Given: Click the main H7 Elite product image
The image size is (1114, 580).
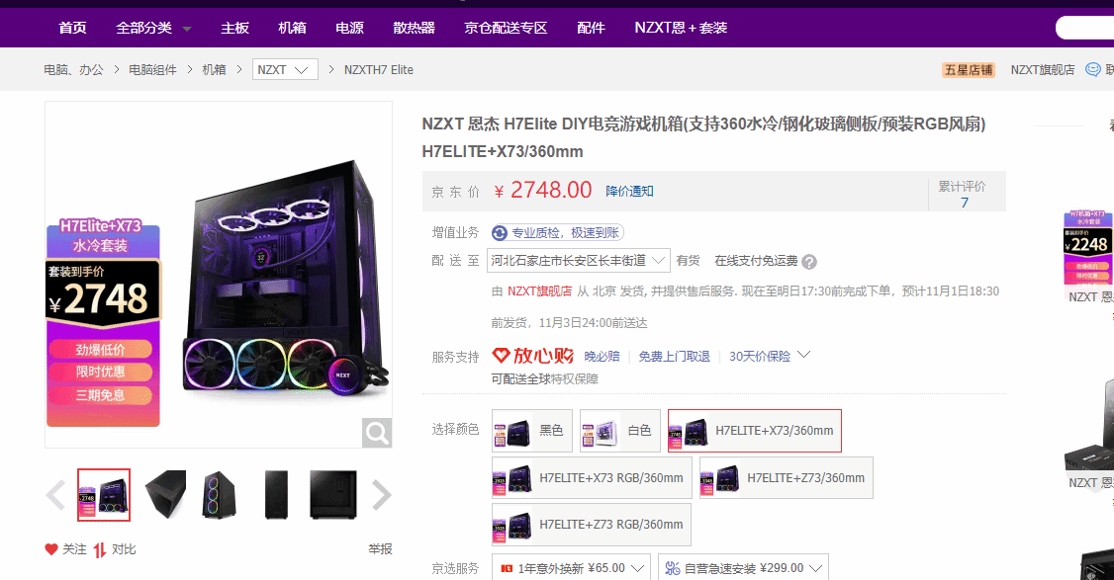Looking at the screenshot, I should click(219, 275).
